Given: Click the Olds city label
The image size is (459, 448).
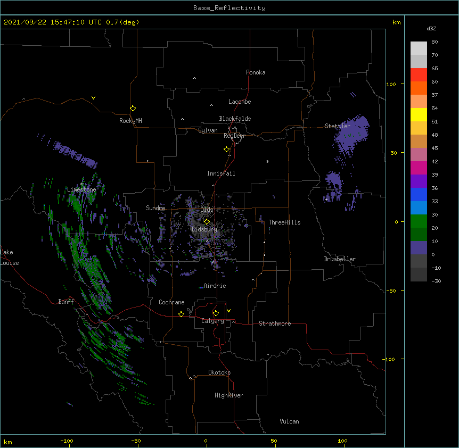Looking at the screenshot, I should (207, 210).
